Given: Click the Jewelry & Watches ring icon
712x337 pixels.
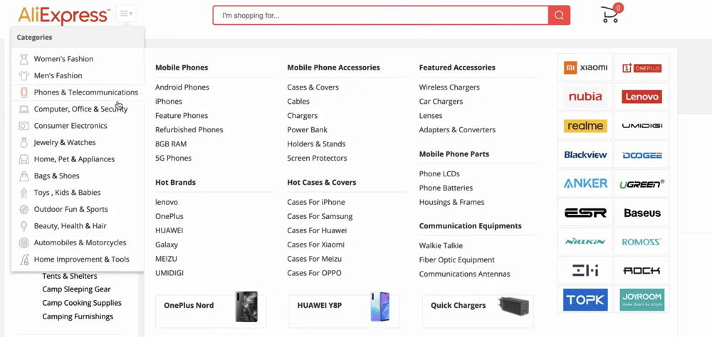Looking at the screenshot, I should pyautogui.click(x=24, y=142).
